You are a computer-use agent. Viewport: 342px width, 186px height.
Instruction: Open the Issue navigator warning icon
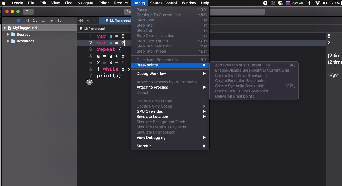click(51, 21)
